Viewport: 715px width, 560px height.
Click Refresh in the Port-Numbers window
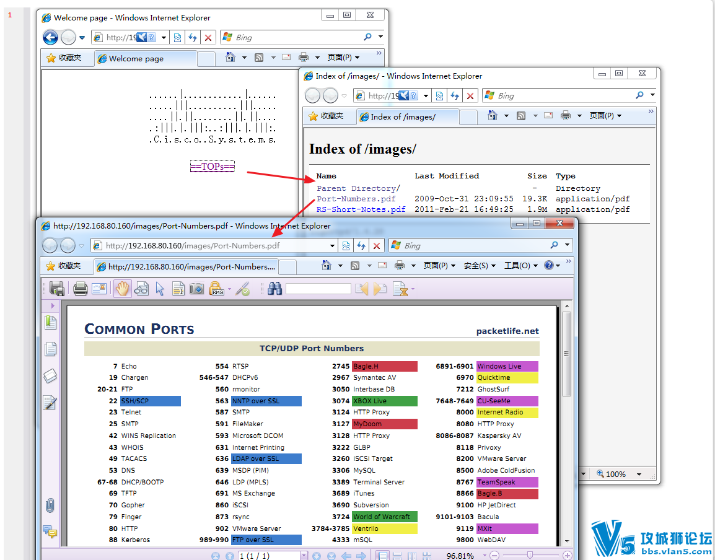click(x=361, y=246)
